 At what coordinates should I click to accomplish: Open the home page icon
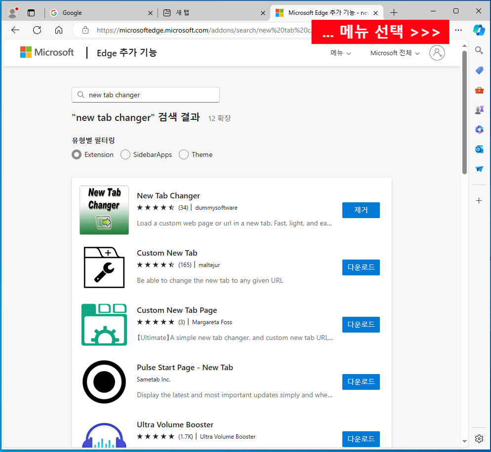coord(59,30)
